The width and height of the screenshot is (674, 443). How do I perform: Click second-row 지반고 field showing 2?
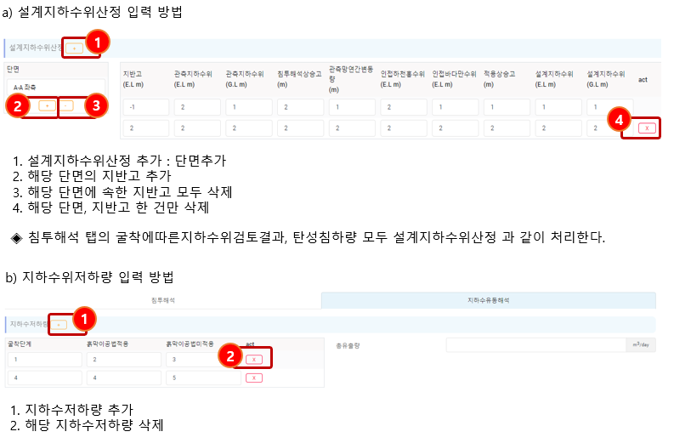(145, 128)
